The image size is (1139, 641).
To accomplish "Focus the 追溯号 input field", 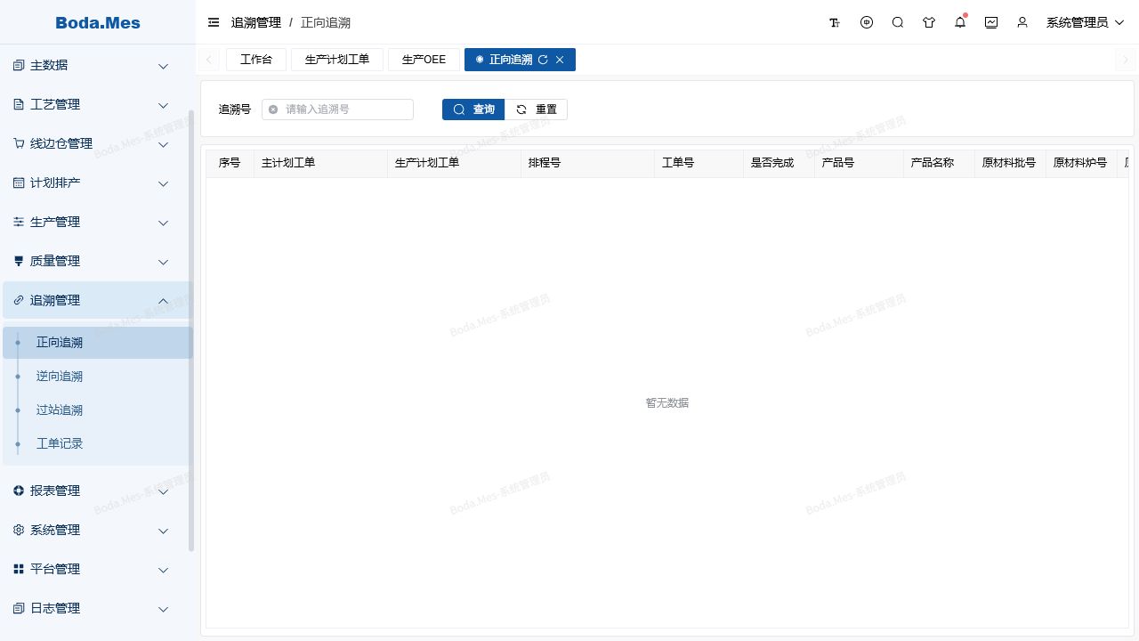I will coord(338,110).
